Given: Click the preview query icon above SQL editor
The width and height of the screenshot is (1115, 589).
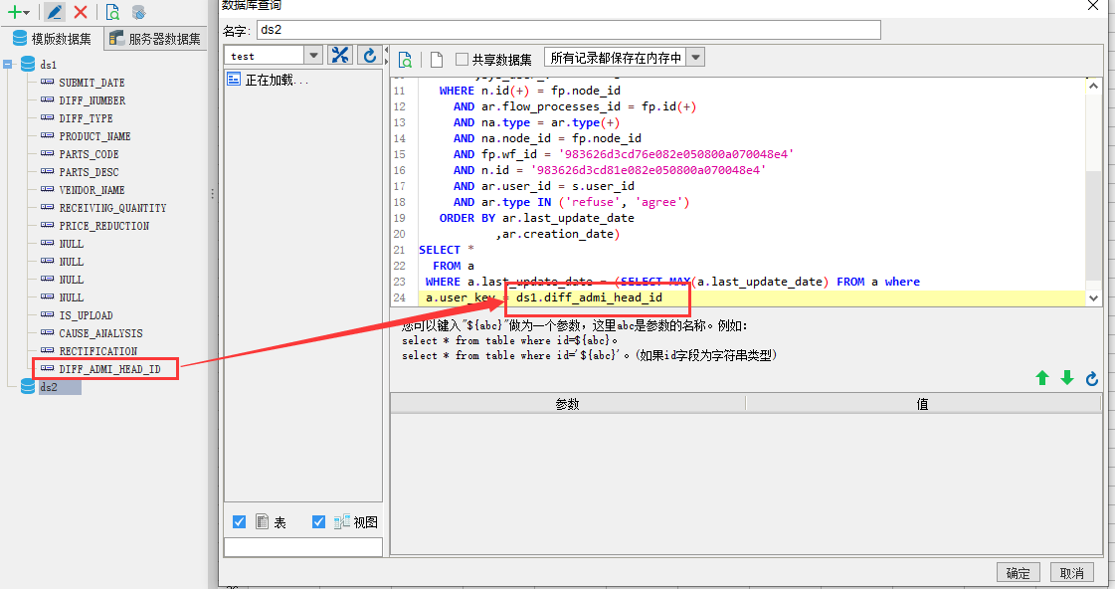Looking at the screenshot, I should (406, 59).
